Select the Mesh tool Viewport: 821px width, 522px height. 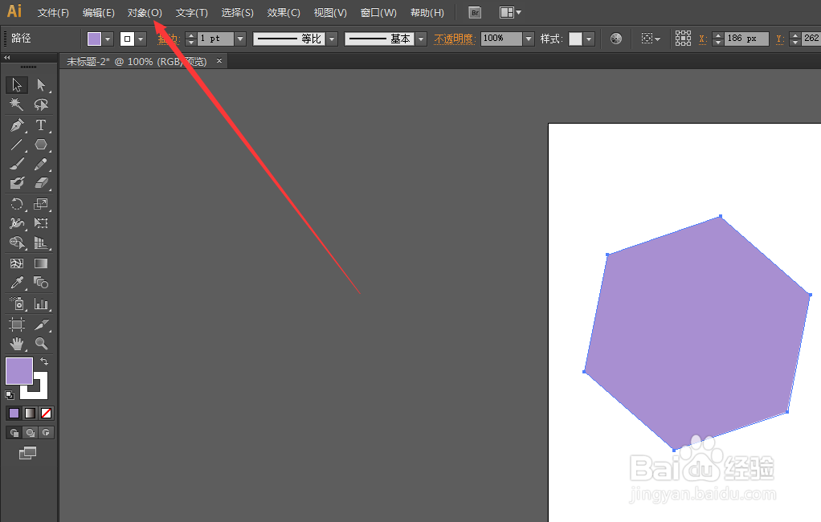point(17,263)
